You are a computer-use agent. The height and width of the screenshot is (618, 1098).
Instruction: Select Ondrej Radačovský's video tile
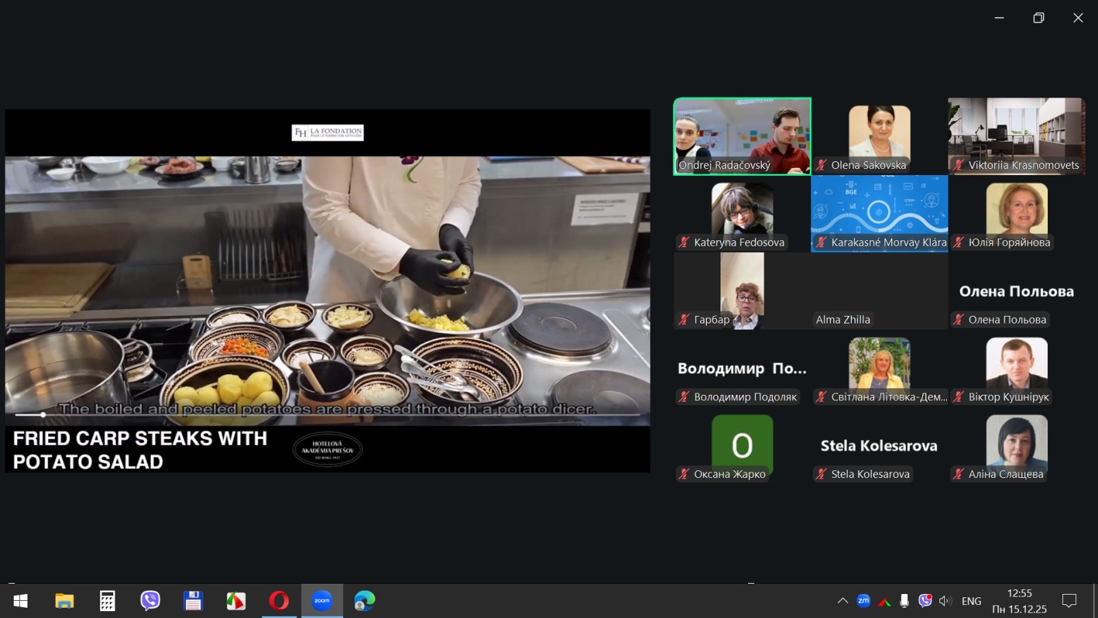click(x=742, y=136)
